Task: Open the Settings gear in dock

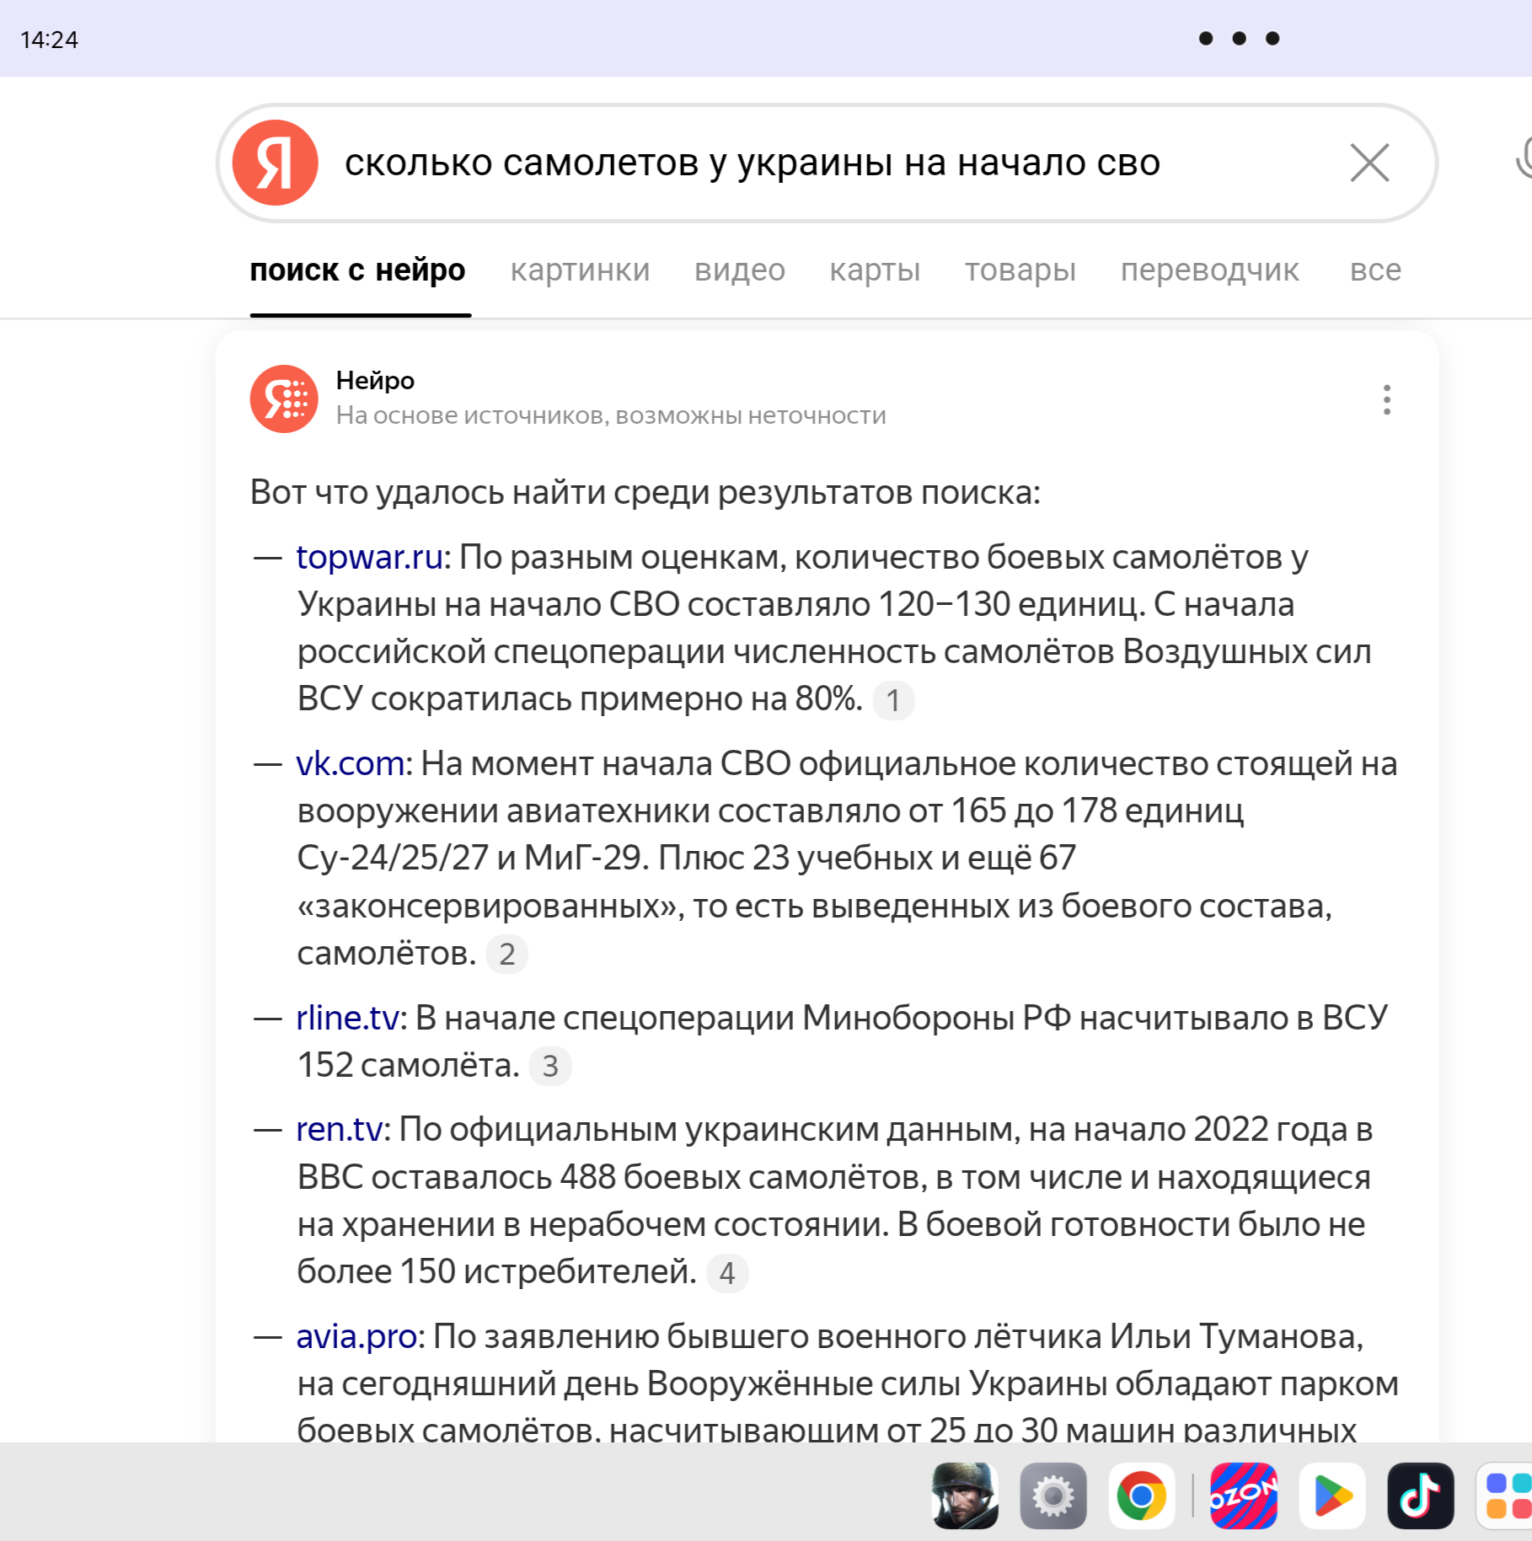Action: coord(1053,1496)
